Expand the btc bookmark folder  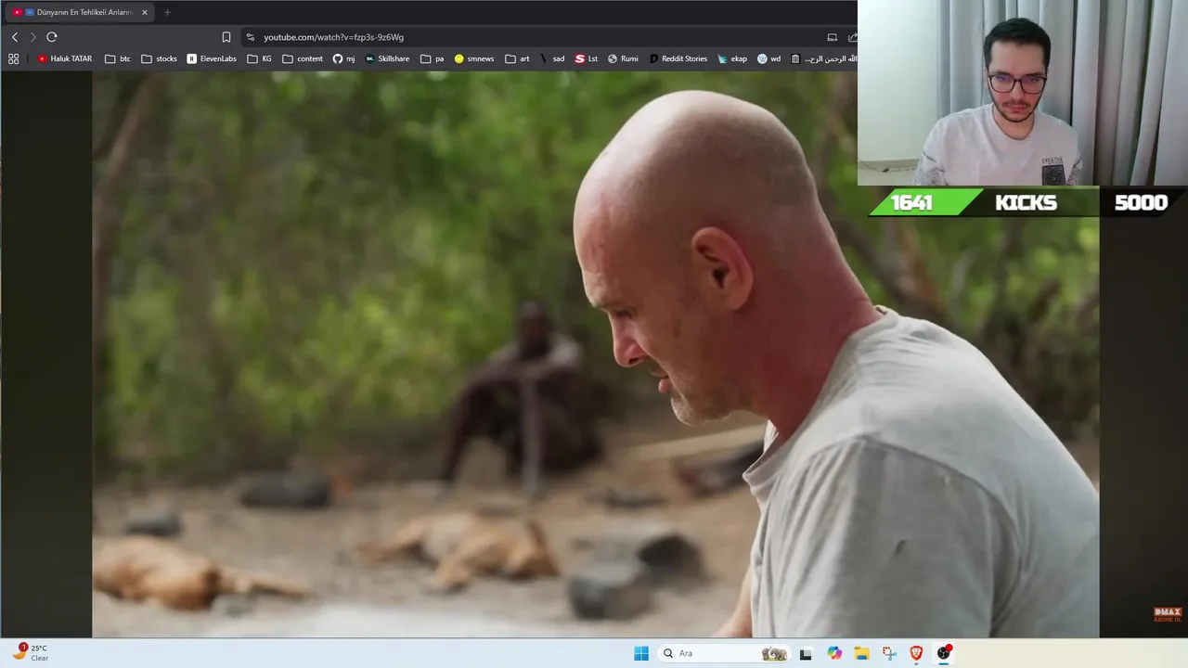pyautogui.click(x=118, y=58)
